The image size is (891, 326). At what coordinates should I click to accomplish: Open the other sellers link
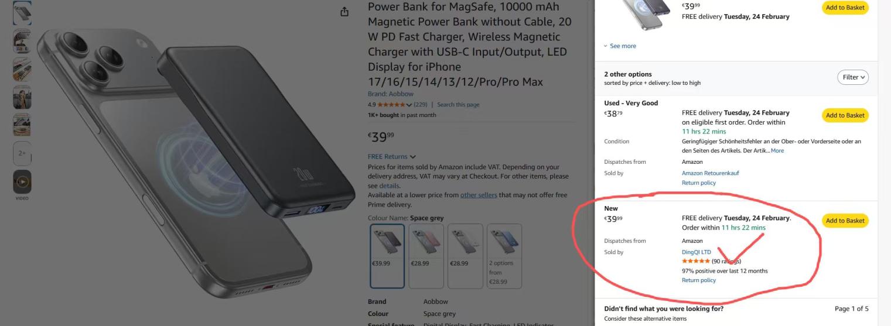tap(479, 195)
